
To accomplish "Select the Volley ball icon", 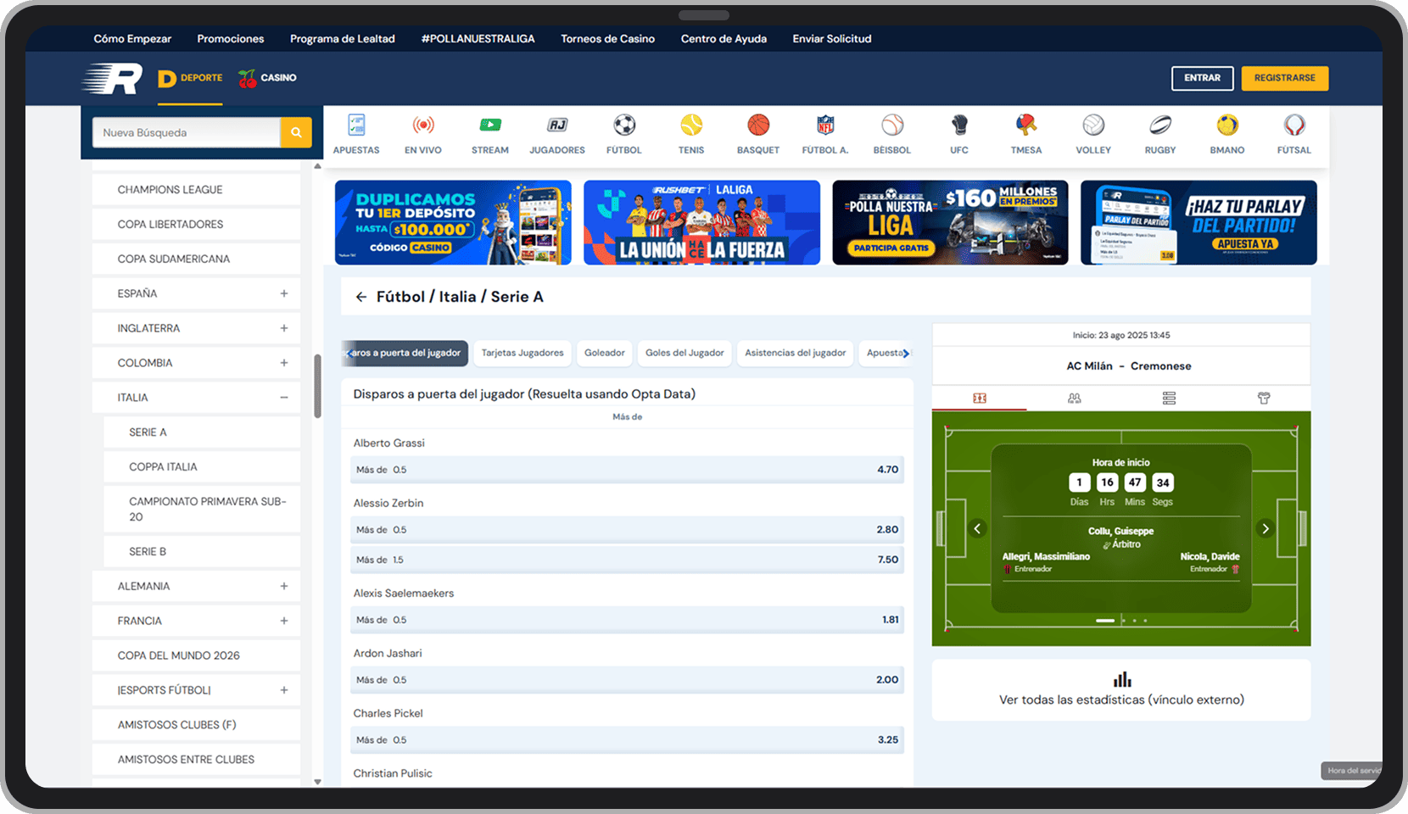I will [x=1093, y=125].
